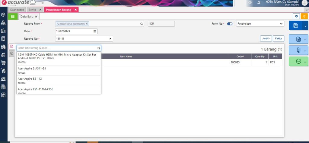Viewport: 309px width, 143px height.
Task: Open the shopping cart Sales icon in sidebar
Action: [3, 63]
